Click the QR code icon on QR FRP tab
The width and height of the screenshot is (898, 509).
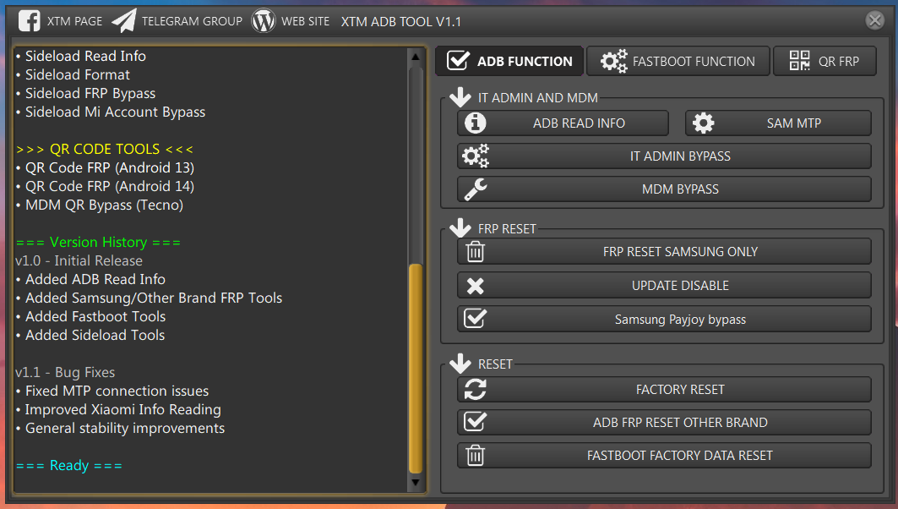[799, 60]
